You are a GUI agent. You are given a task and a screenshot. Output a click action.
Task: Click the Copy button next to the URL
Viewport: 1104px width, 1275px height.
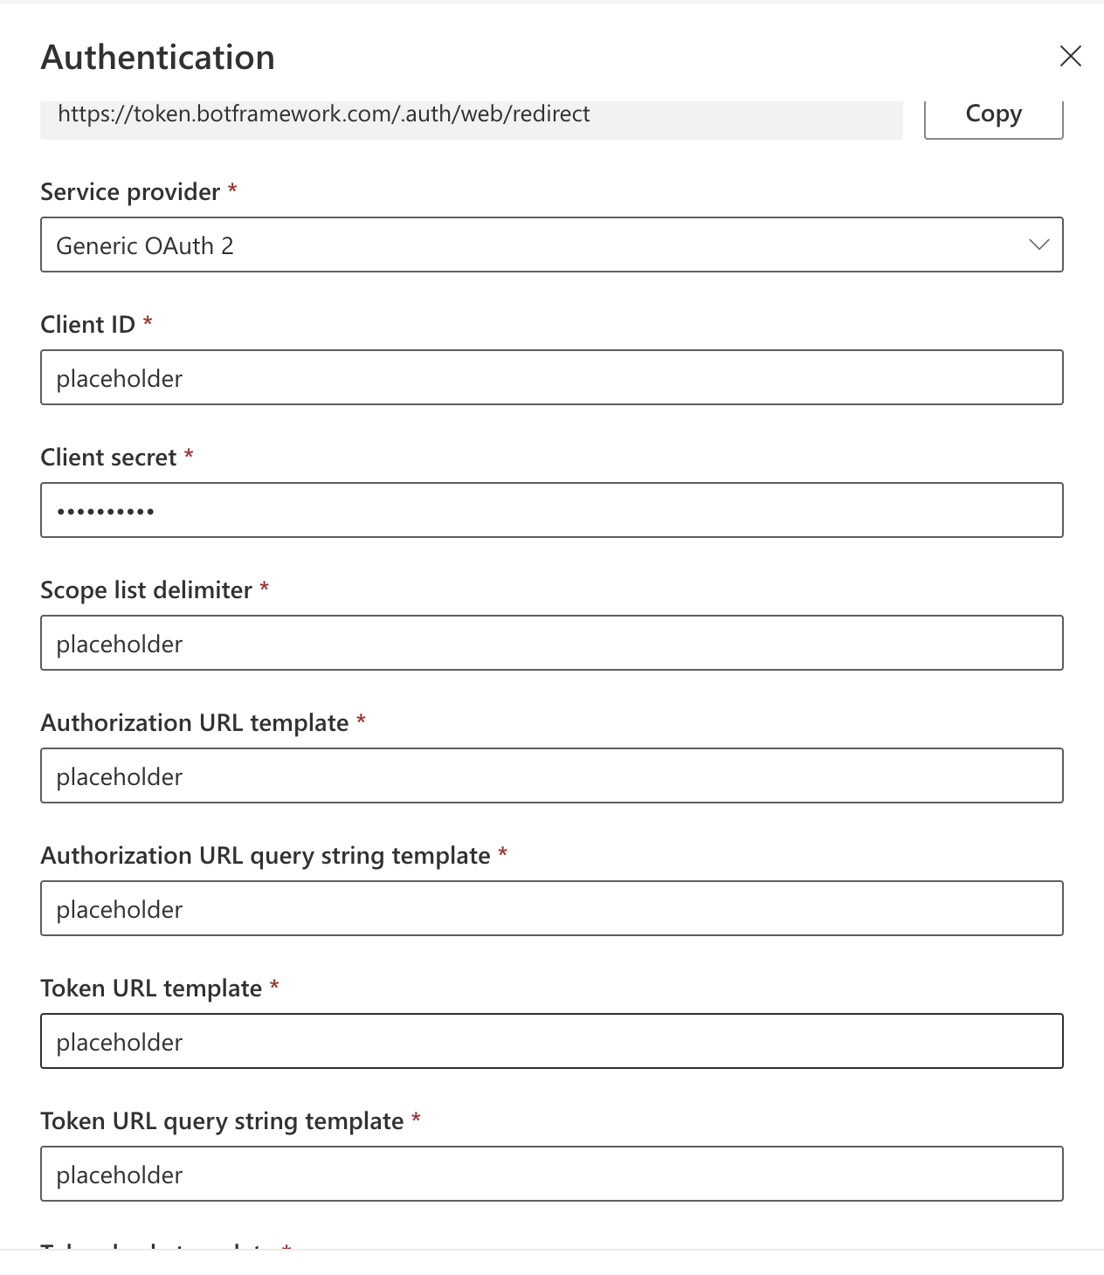tap(993, 114)
